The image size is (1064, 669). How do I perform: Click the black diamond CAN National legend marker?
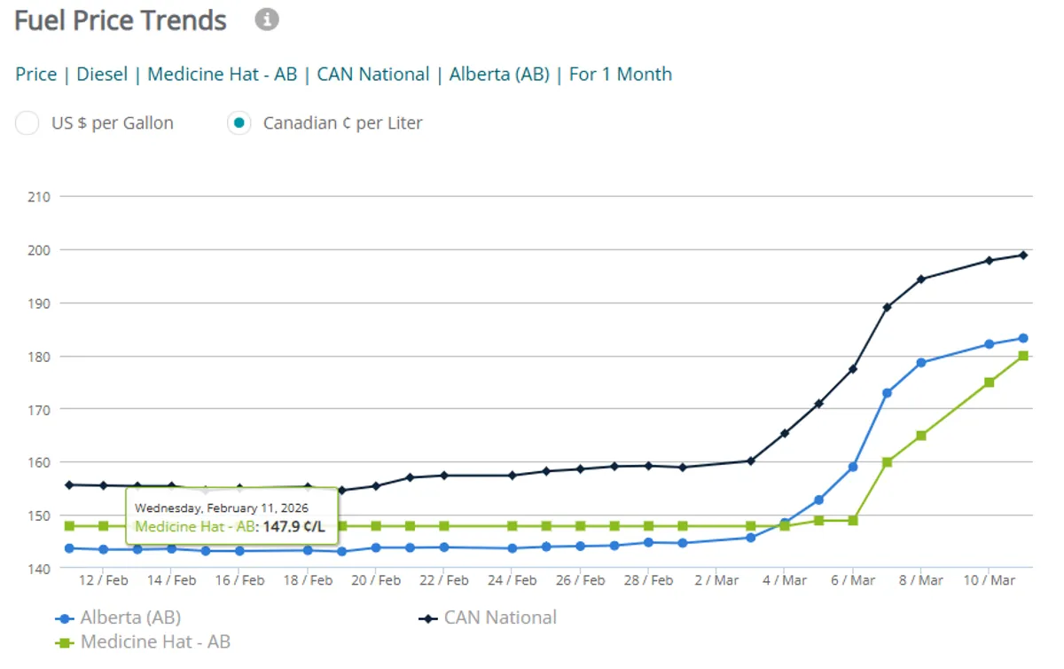pyautogui.click(x=427, y=618)
